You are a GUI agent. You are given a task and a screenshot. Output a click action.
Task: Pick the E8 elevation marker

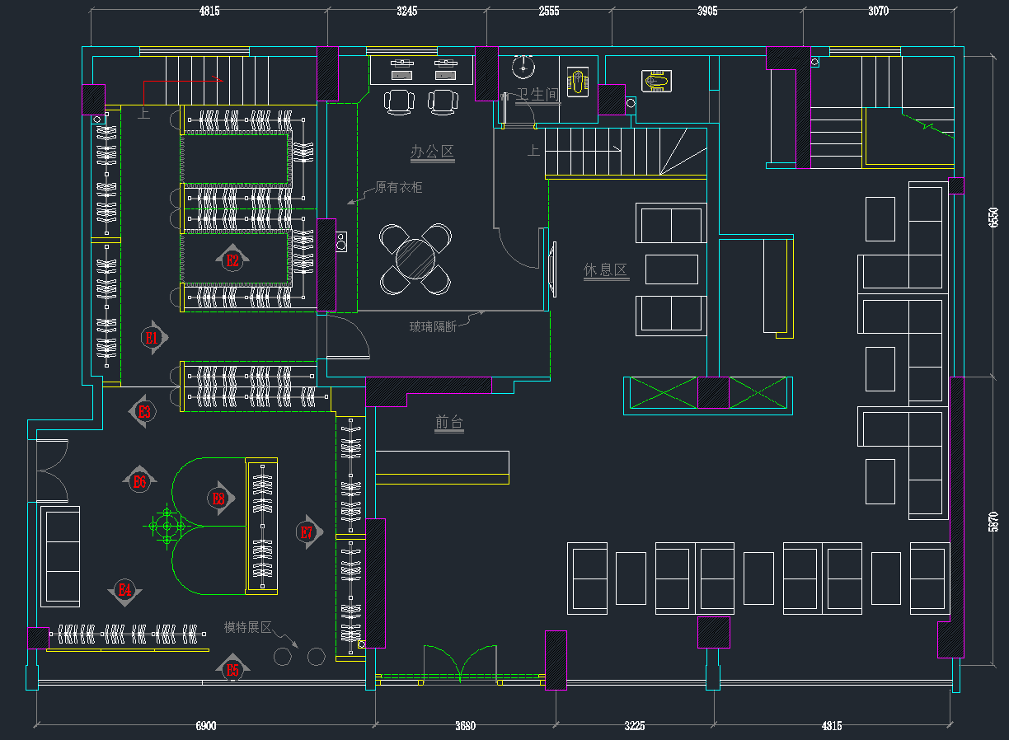click(x=218, y=498)
